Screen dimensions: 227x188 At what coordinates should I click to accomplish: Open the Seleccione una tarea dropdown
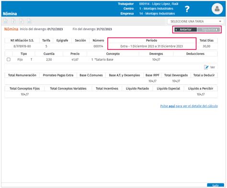coord(195,22)
